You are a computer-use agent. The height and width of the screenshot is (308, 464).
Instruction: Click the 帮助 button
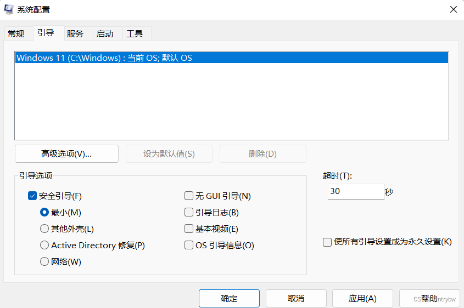pyautogui.click(x=429, y=299)
